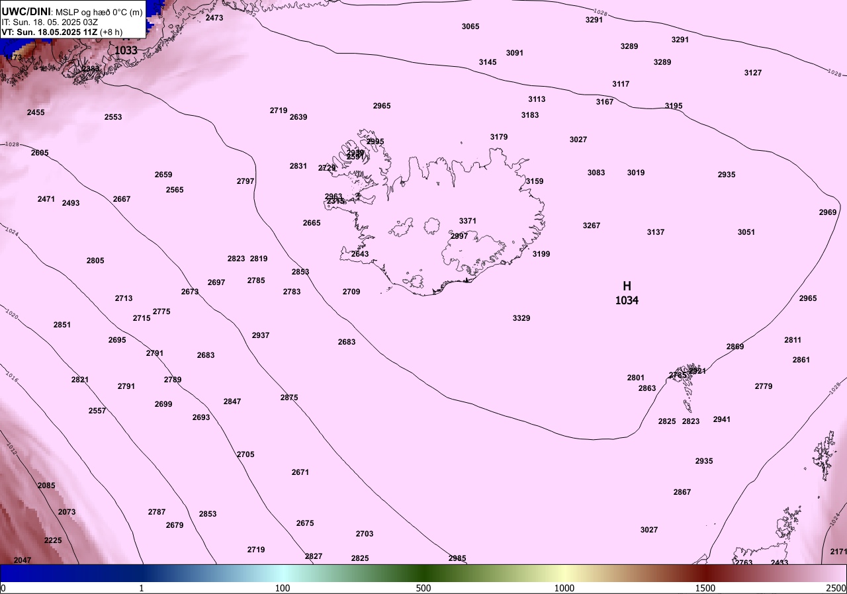Click the UWC/DINI title label
Image resolution: width=847 pixels, height=594 pixels.
click(x=26, y=11)
